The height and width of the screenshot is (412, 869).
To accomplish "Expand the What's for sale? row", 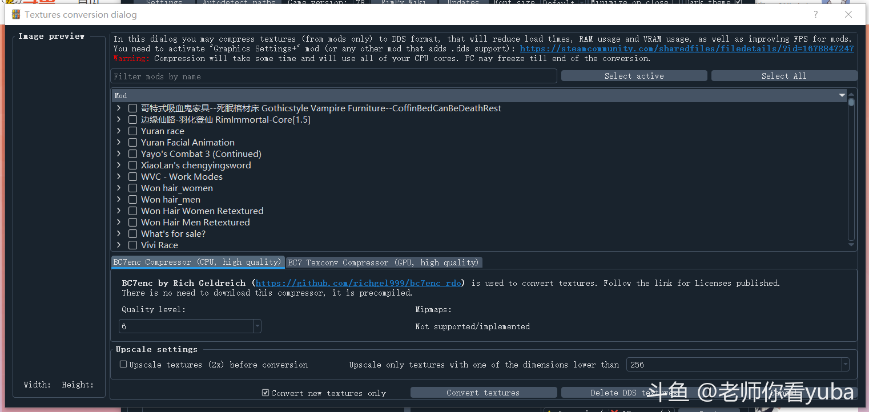I will [119, 233].
